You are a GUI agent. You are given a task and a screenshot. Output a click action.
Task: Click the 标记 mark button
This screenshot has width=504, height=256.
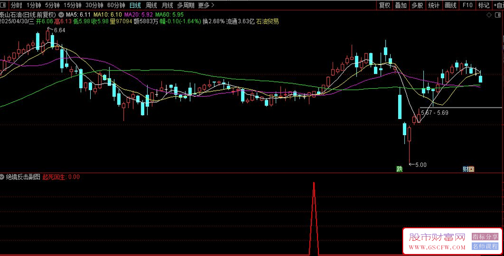click(483, 5)
